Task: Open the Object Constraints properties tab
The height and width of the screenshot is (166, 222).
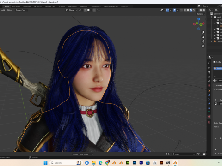Action: pyautogui.click(x=210, y=108)
